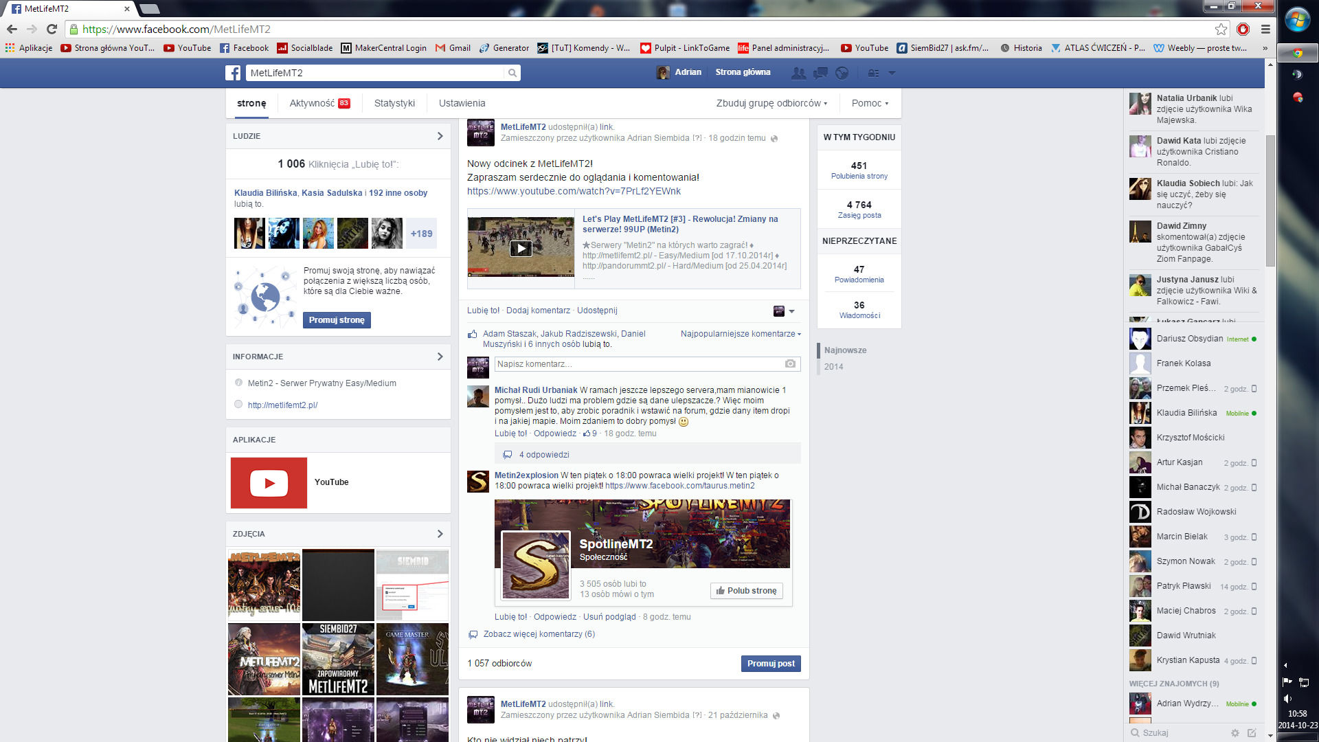
Task: Play the Let's Play MetLifeMT2 video thumbnail
Action: tap(521, 248)
